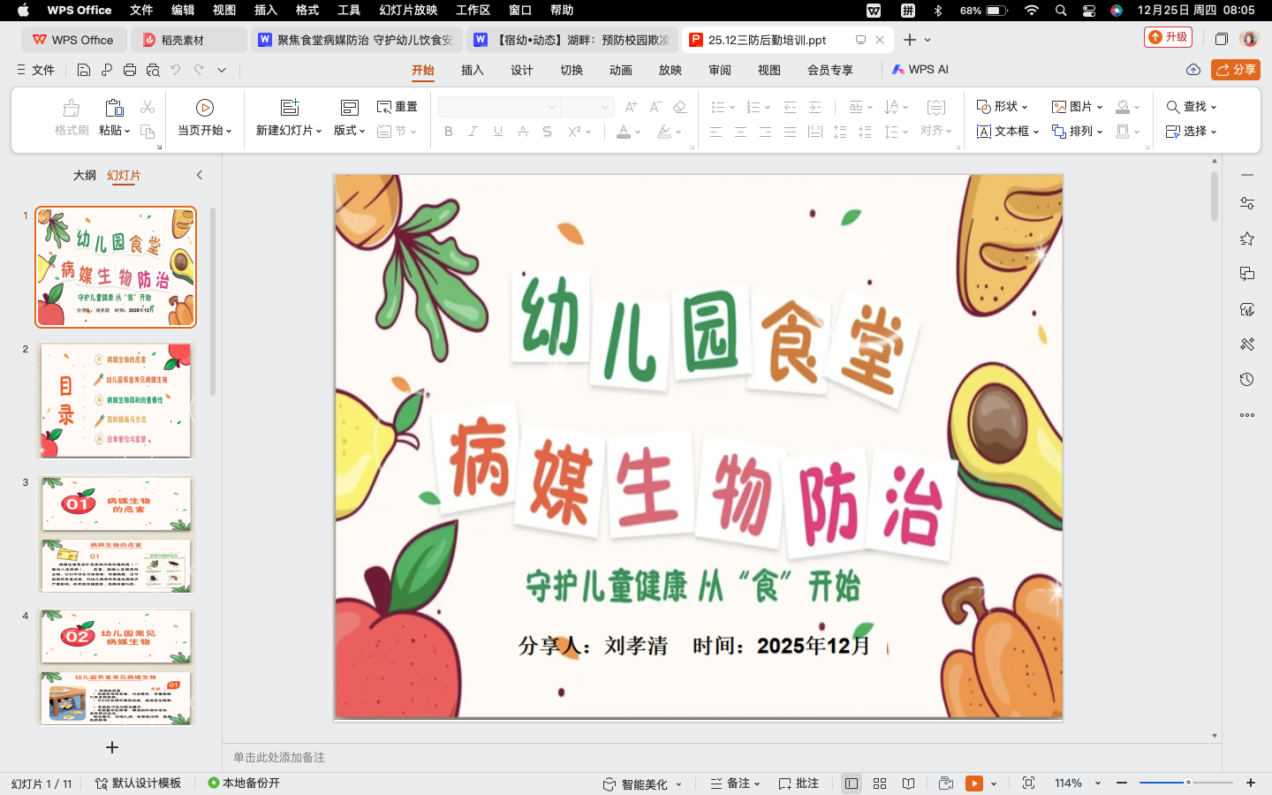The width and height of the screenshot is (1272, 795).
Task: Open the 版式 layout dropdown
Action: click(x=350, y=131)
